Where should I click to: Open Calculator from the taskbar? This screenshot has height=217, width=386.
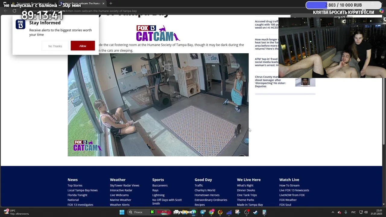tap(264, 212)
